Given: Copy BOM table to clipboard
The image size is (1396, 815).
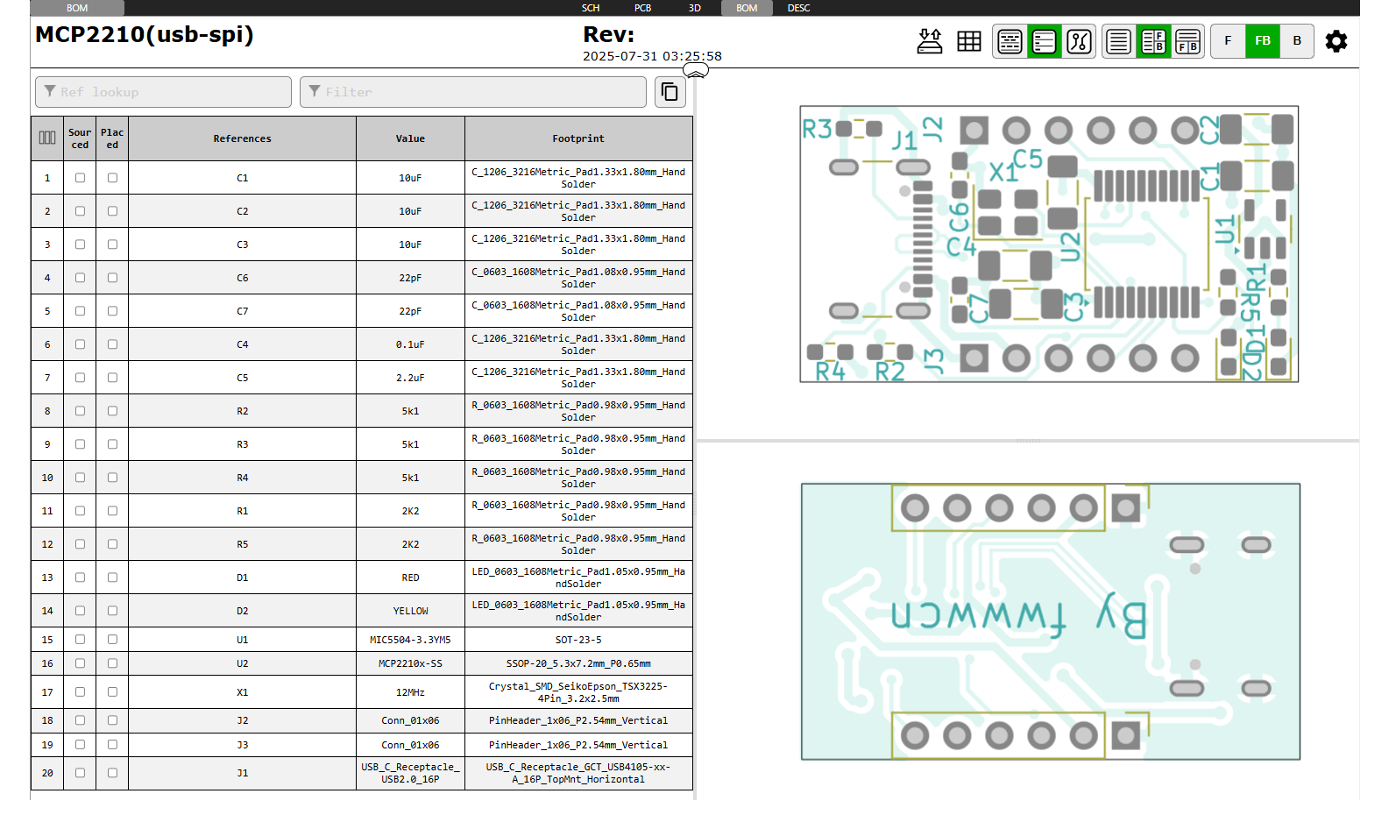Looking at the screenshot, I should tap(670, 92).
